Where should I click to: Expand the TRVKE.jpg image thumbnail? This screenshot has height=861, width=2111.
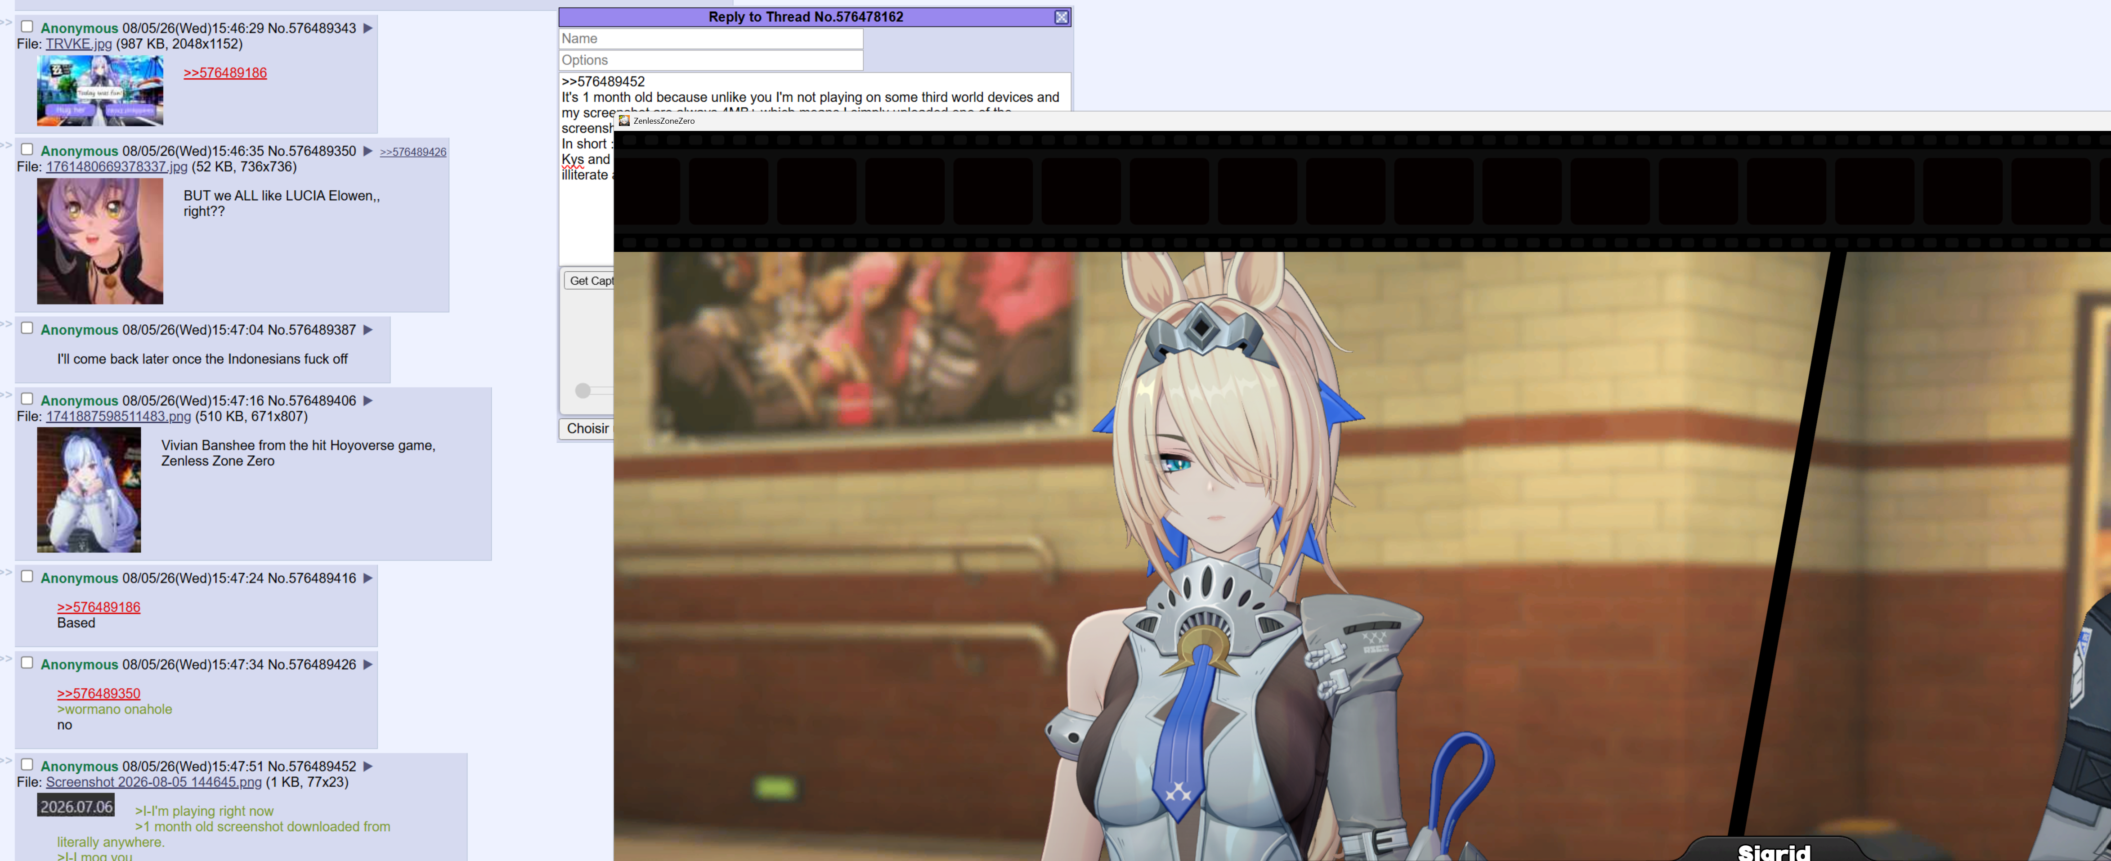coord(100,91)
